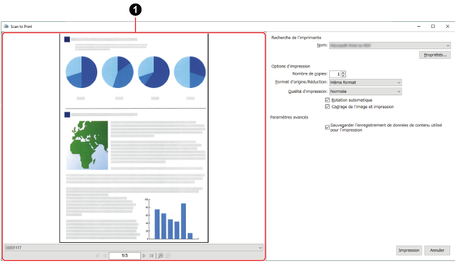Go to the previous preview page
This screenshot has width=455, height=264.
click(x=105, y=256)
